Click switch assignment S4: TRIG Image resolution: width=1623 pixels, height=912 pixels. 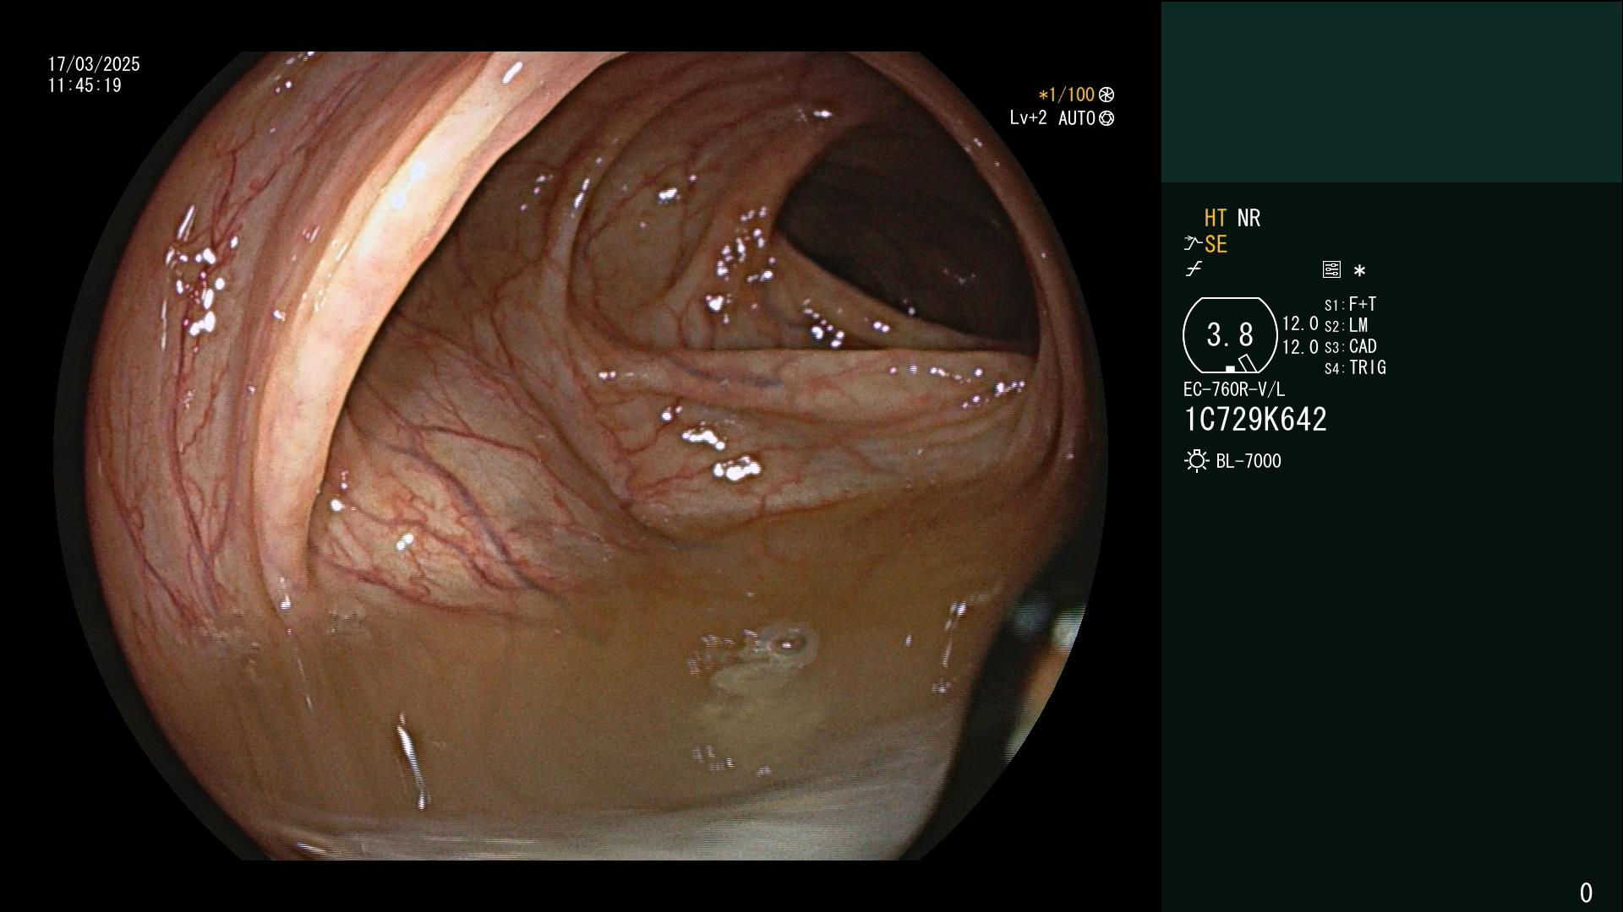(1355, 368)
